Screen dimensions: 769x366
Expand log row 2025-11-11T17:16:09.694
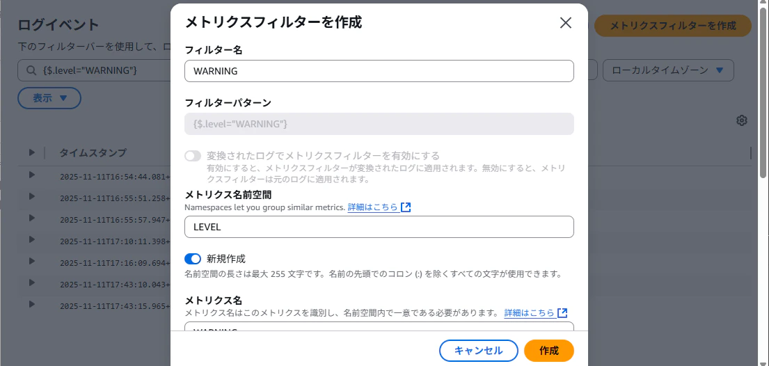pos(32,261)
